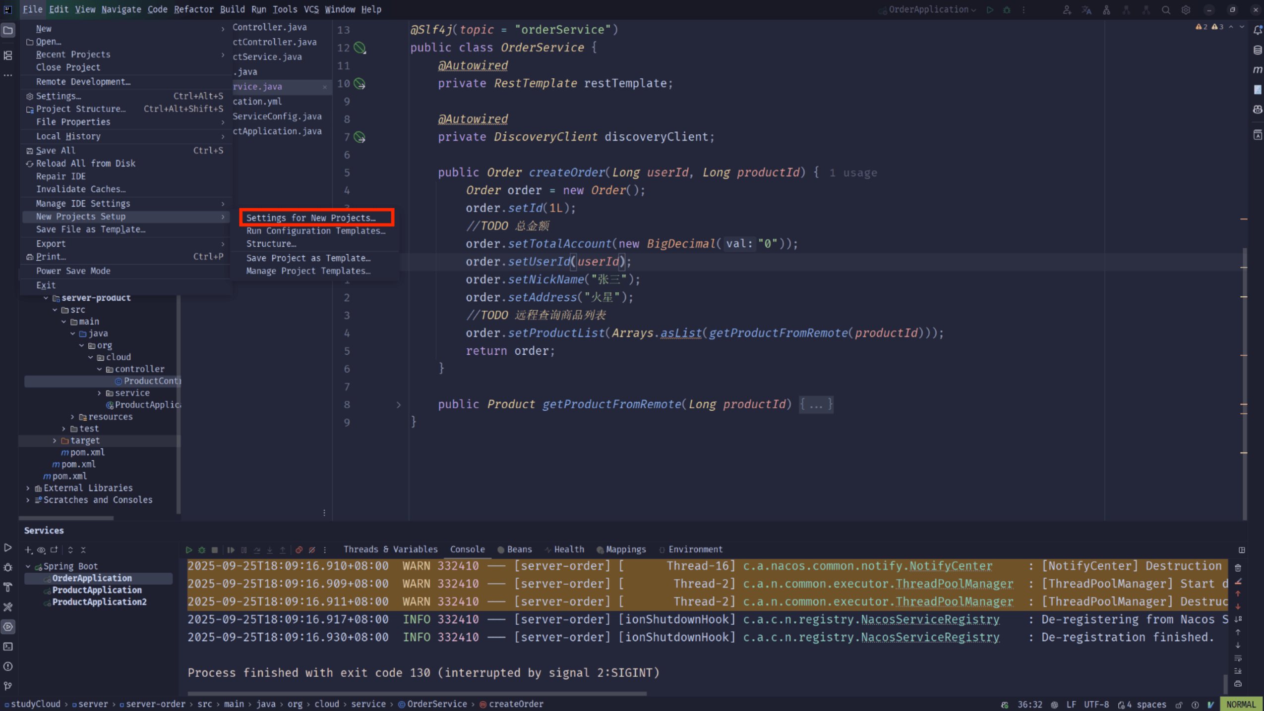Click the NacosServiceRegistry link in the console
Image resolution: width=1264 pixels, height=711 pixels.
coord(930,620)
